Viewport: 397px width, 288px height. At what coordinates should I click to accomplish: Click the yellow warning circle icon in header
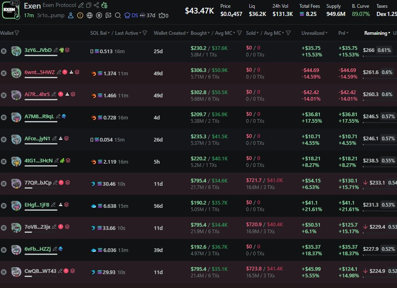click(80, 16)
